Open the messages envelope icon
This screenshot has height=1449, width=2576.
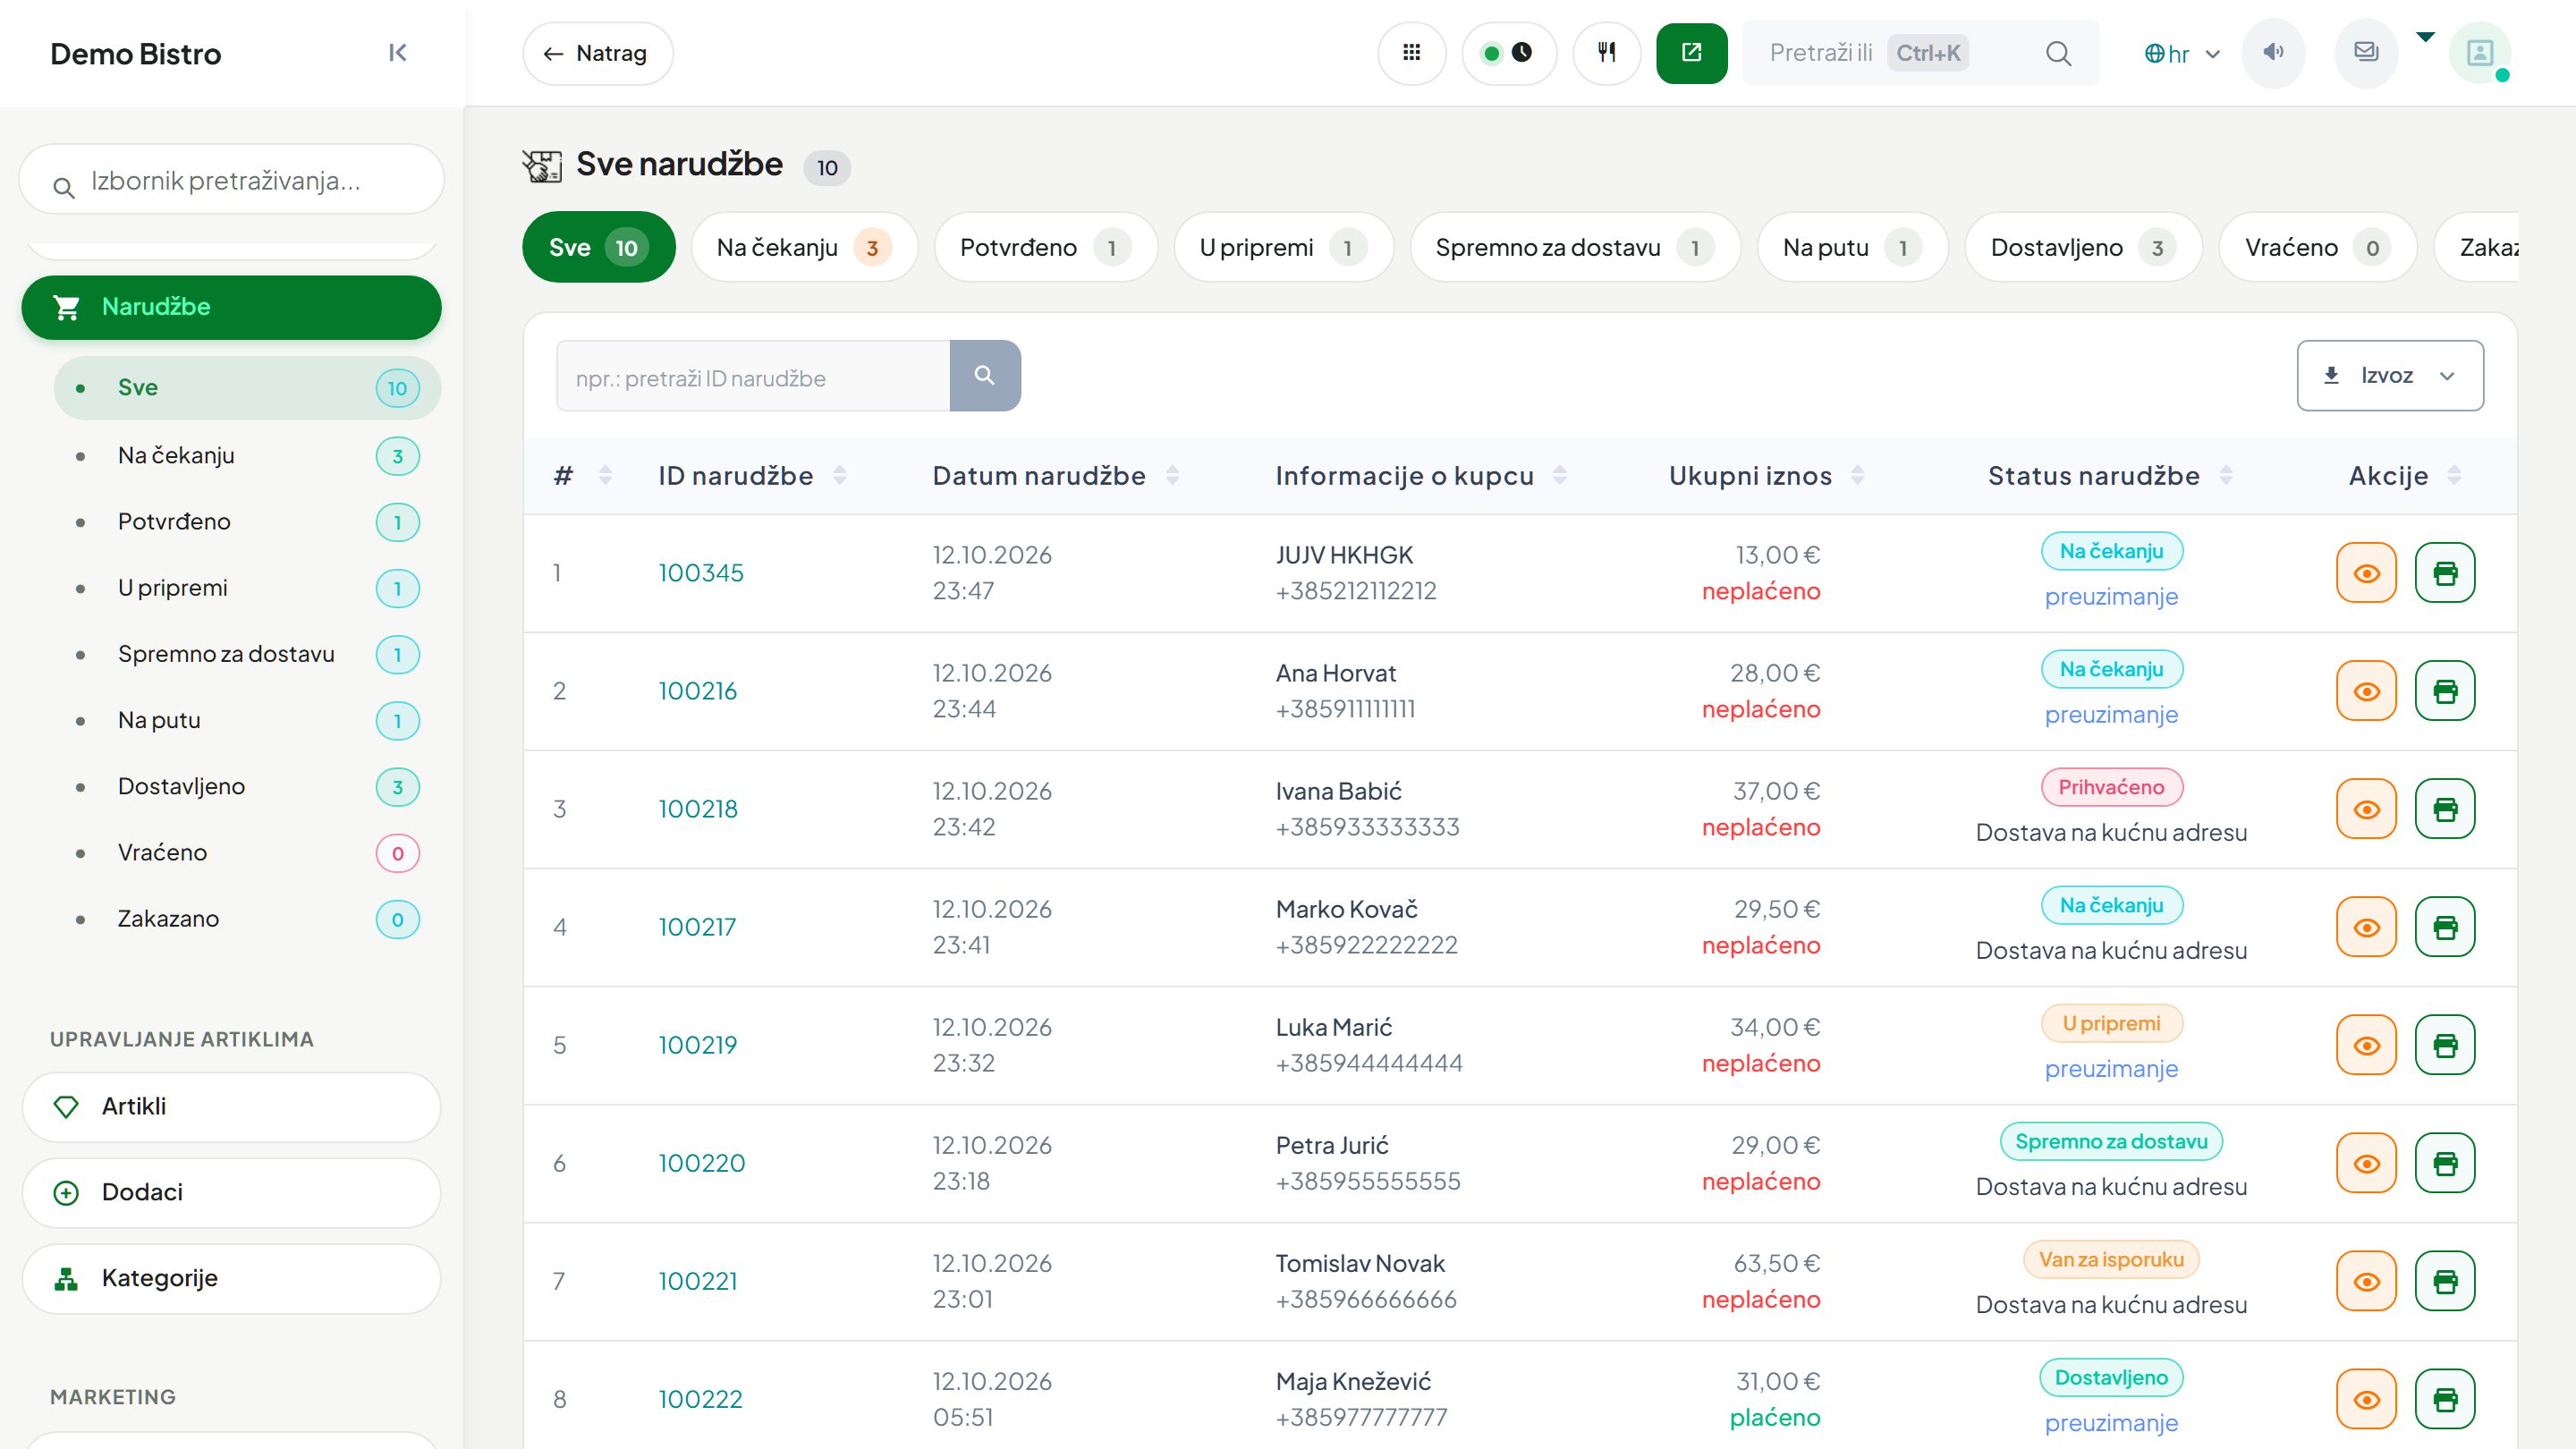tap(2366, 53)
